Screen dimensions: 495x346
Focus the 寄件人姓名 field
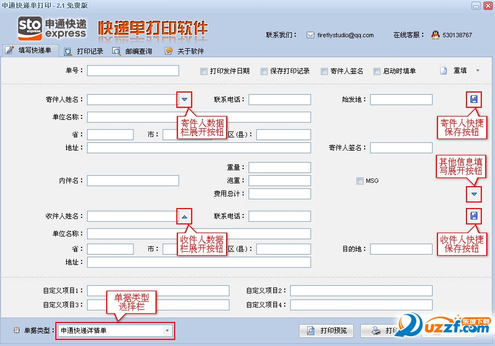pos(133,100)
